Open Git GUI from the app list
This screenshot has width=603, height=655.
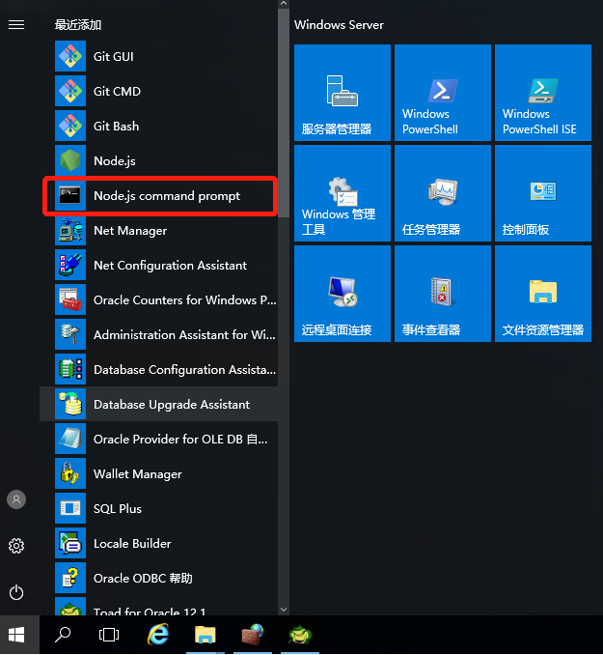pyautogui.click(x=114, y=56)
